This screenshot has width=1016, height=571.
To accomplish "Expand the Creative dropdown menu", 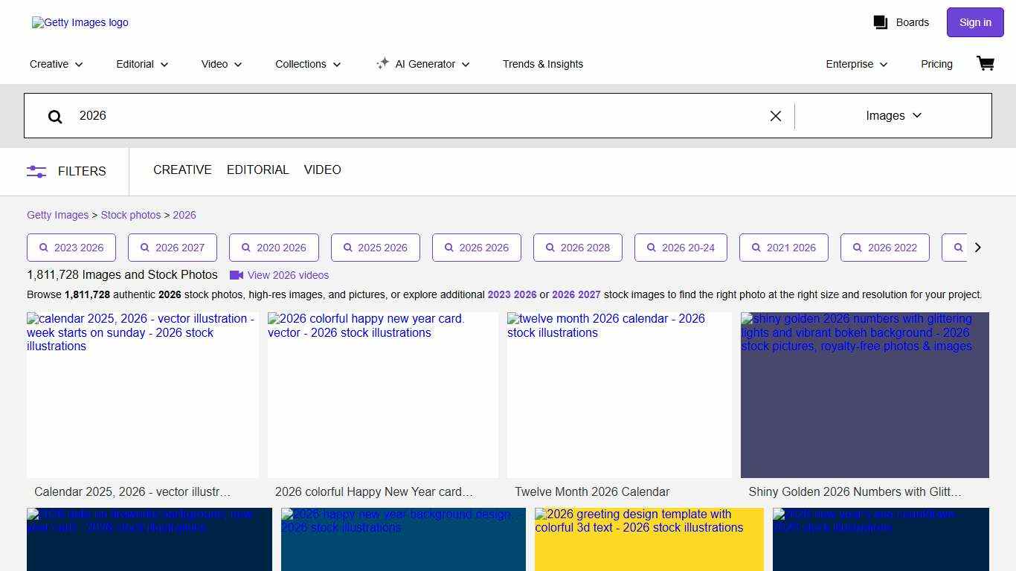I will click(57, 64).
